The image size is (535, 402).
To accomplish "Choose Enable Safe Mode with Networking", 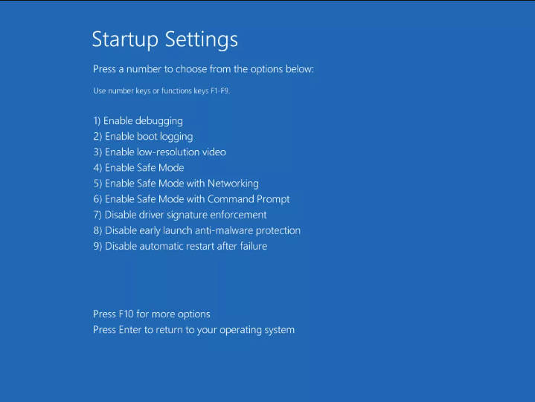I will 176,184.
